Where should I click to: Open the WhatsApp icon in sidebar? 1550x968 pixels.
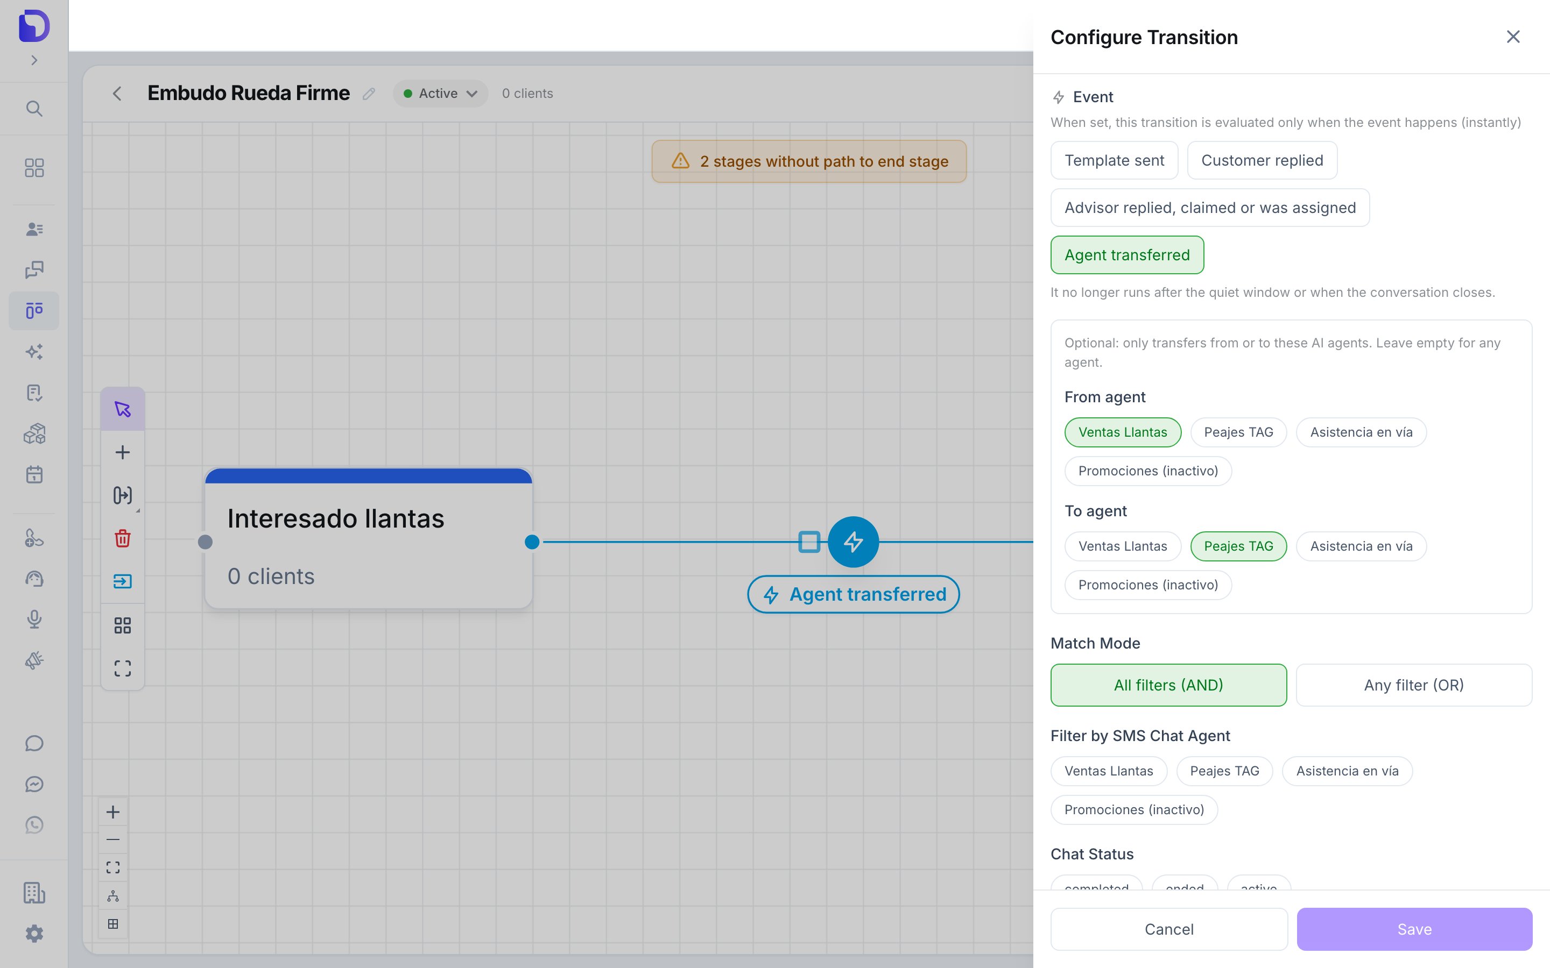point(34,824)
